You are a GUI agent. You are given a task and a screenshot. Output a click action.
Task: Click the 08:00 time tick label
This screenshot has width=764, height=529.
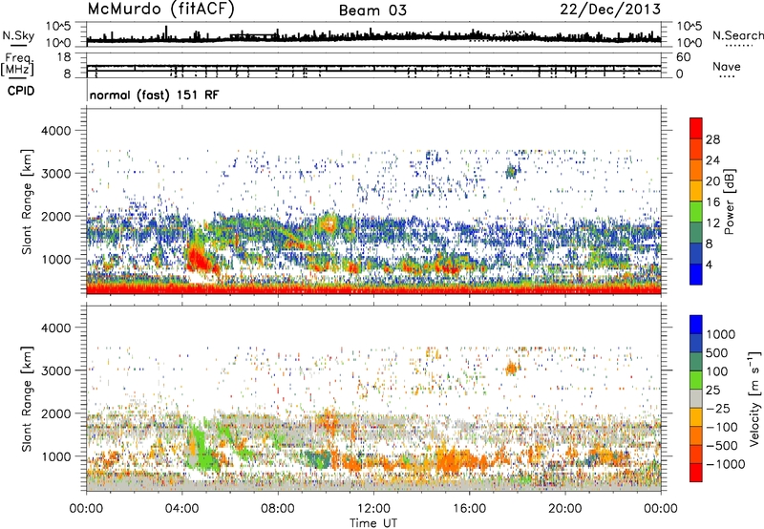point(277,509)
